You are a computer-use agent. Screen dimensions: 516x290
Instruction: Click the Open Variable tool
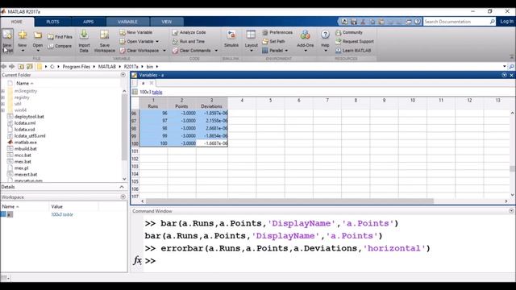(136, 41)
